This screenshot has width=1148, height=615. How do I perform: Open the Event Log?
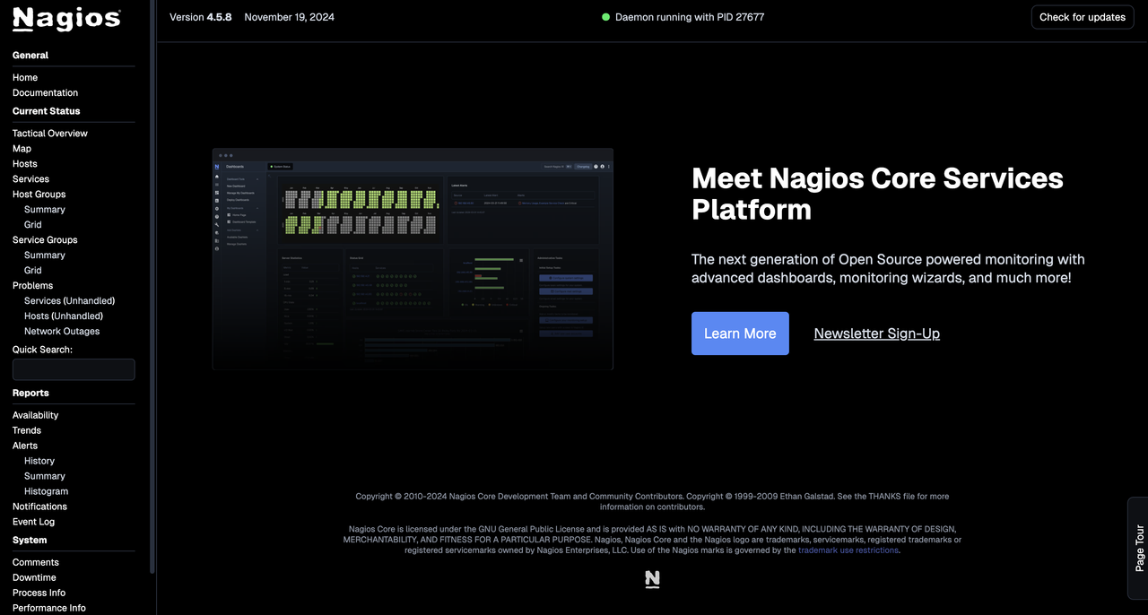[x=33, y=522]
